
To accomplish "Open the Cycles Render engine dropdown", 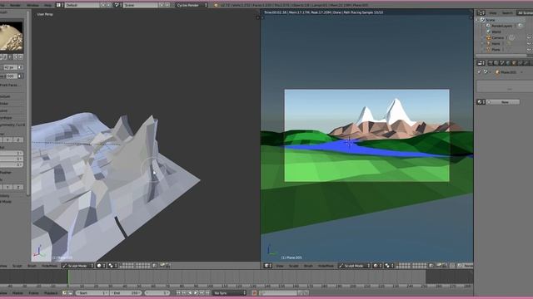I will point(192,5).
